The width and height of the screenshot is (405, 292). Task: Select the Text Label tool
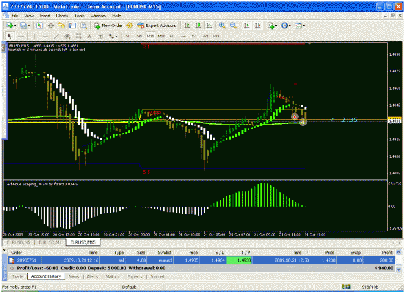100,36
